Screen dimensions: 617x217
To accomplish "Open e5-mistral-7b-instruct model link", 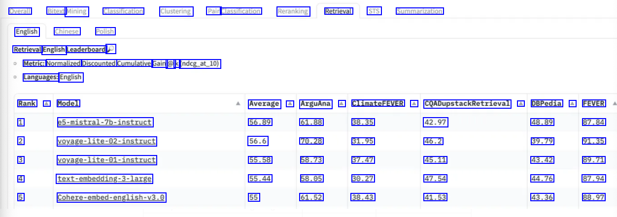I will pos(104,122).
